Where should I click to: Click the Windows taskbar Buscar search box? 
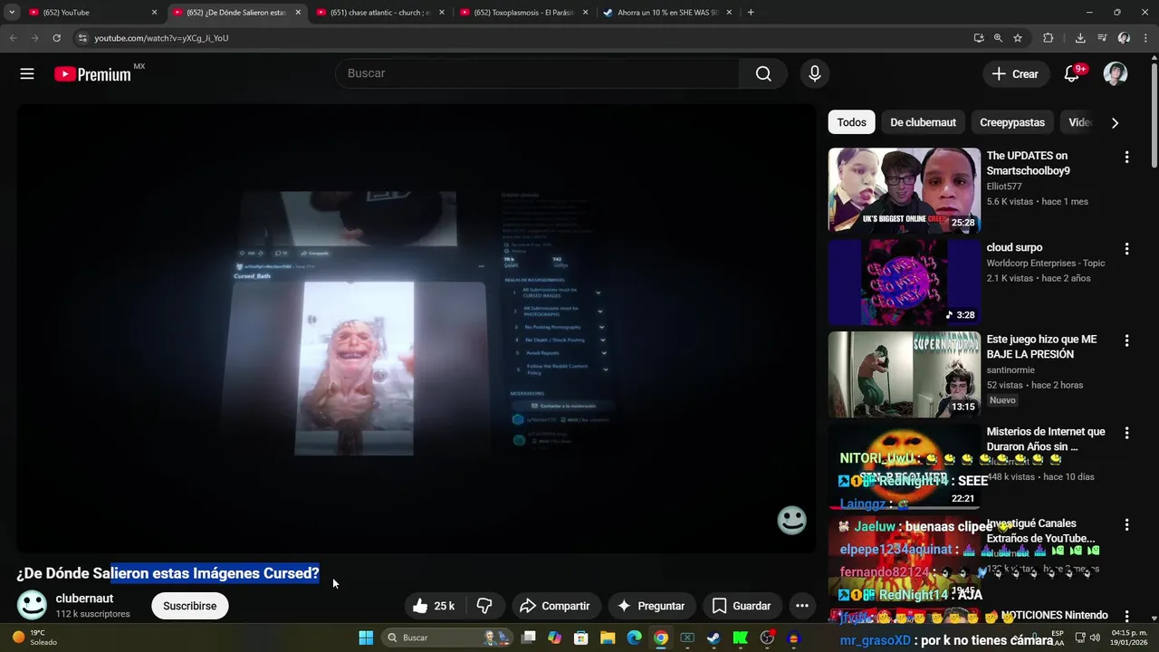(x=445, y=638)
